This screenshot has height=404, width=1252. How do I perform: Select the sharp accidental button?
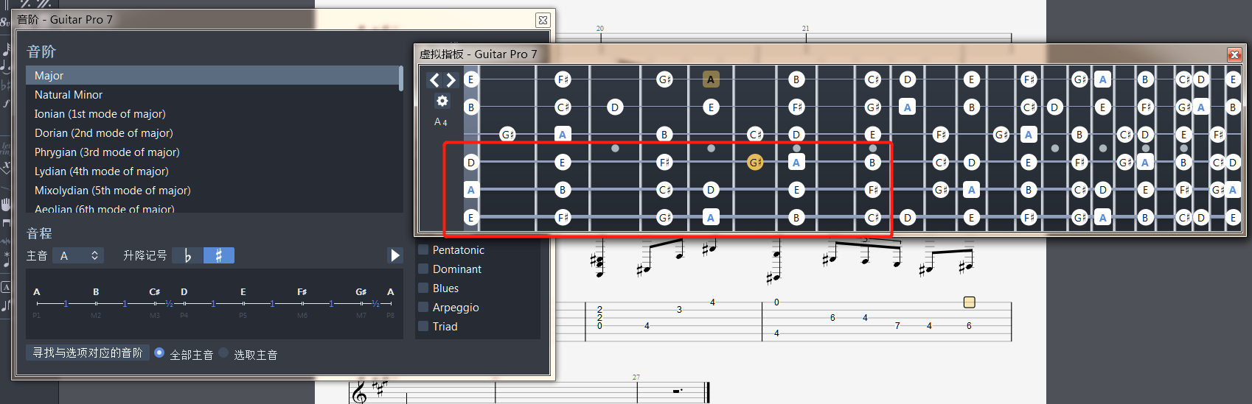tap(219, 255)
